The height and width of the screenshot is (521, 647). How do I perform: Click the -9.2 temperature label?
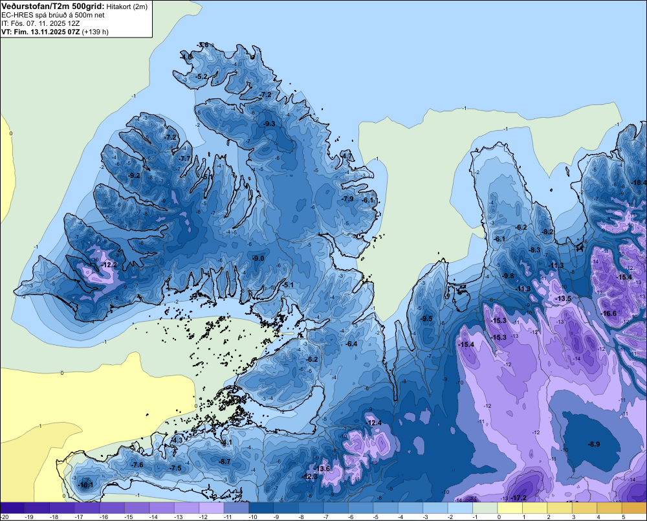[x=134, y=175]
